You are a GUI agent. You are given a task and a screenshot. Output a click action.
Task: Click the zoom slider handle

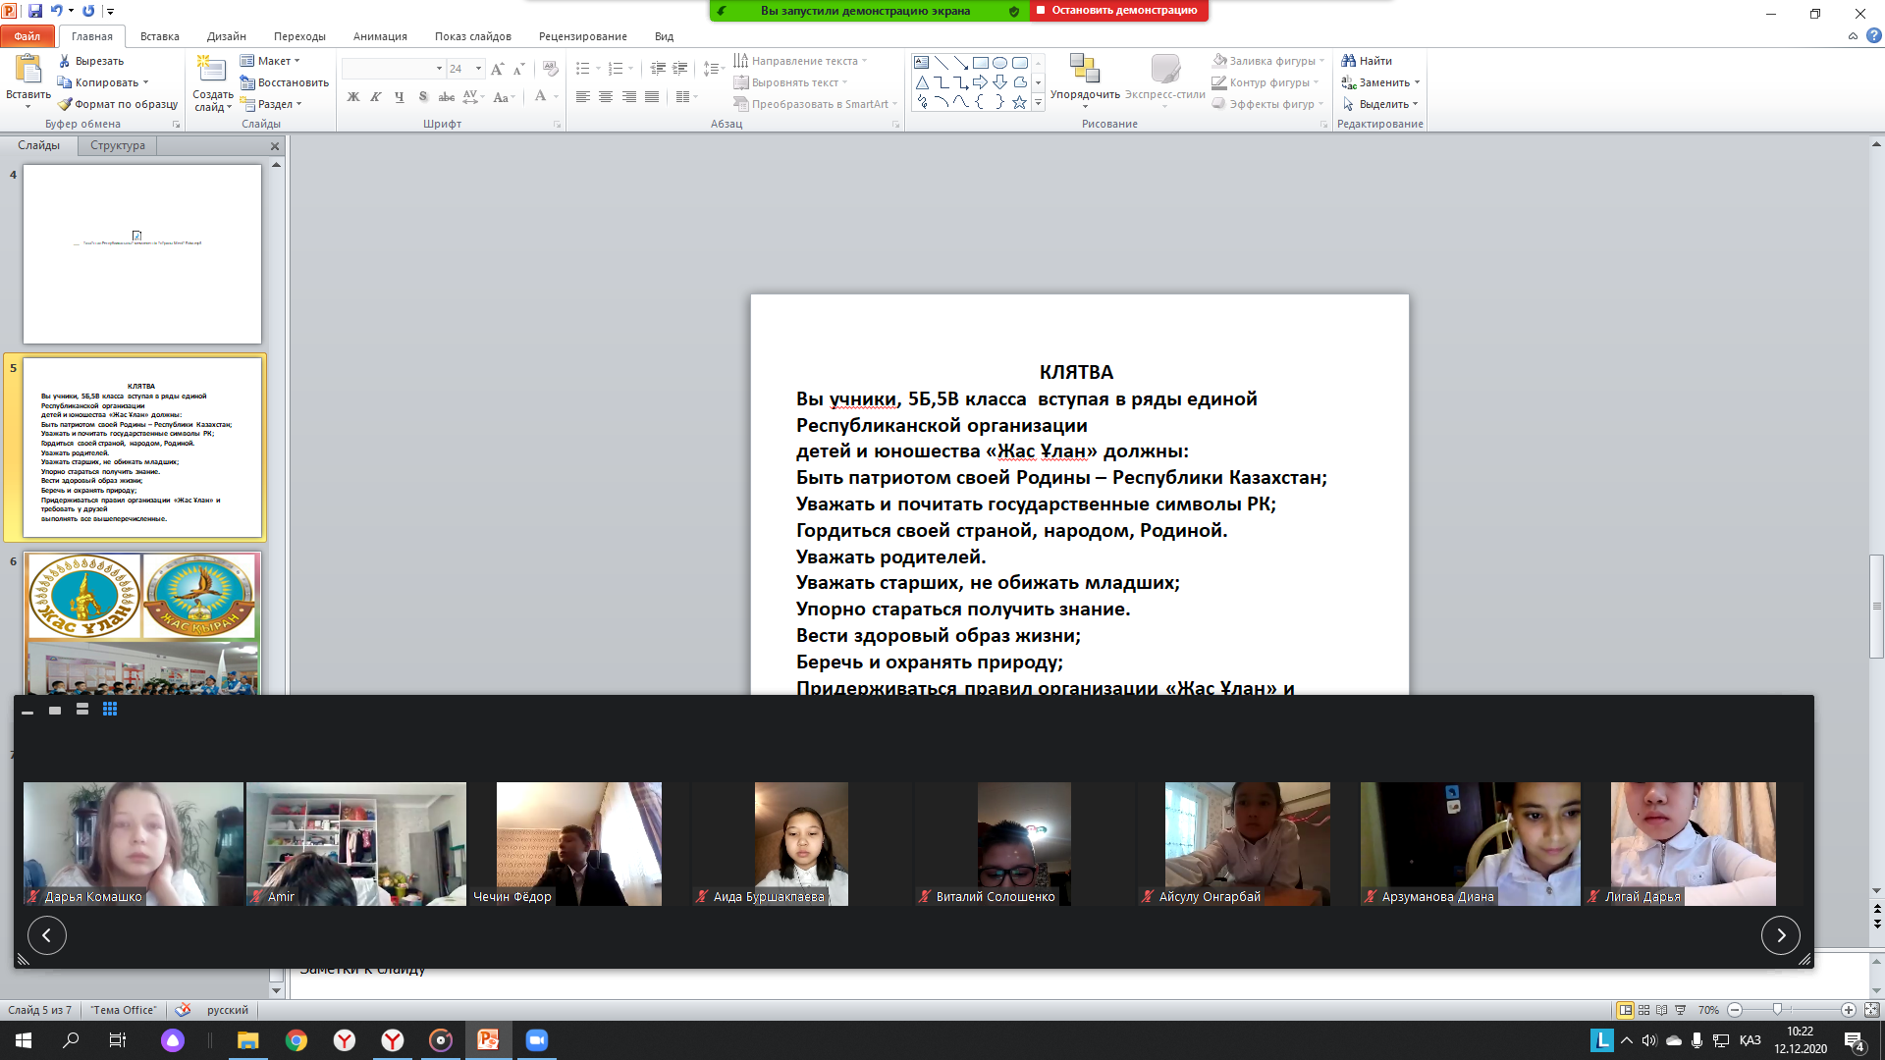1777,1010
